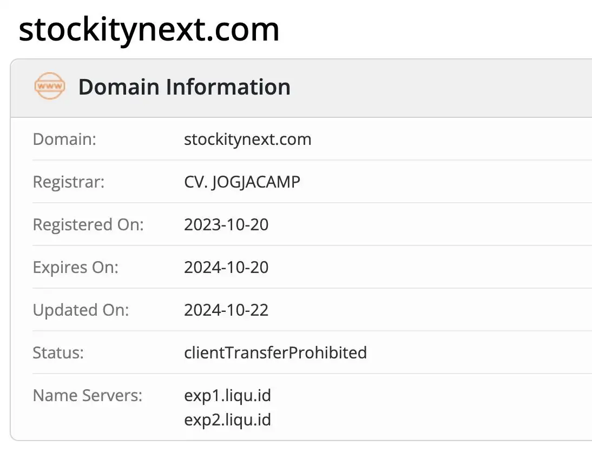Click the clientTransferProhibited status value
Screen dimensions: 592x453
(275, 352)
